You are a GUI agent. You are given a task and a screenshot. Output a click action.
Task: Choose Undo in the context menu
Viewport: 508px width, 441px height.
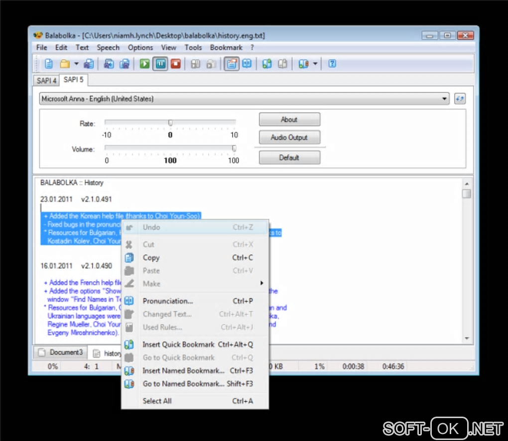(x=195, y=227)
